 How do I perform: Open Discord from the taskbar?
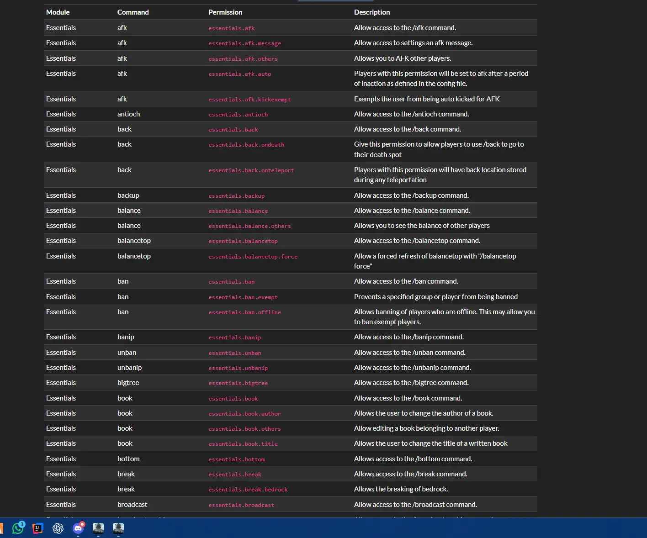point(78,528)
